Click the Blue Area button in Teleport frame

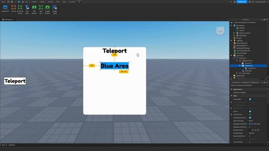115,66
